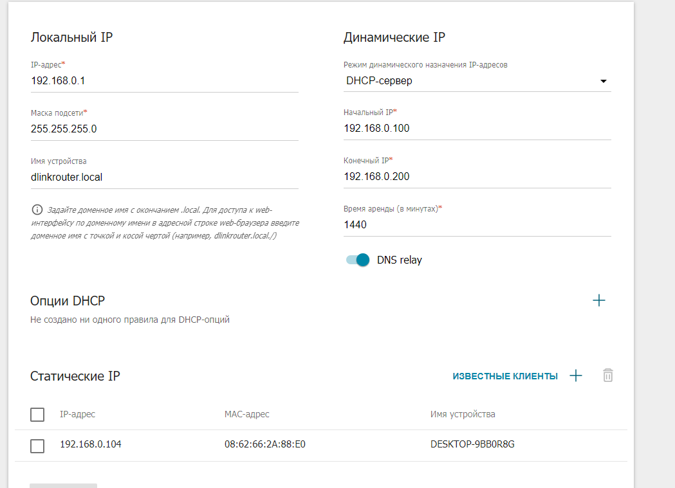Open the ИЗВЕСТНЫЕ КЛИЕНТЫ list

point(505,376)
